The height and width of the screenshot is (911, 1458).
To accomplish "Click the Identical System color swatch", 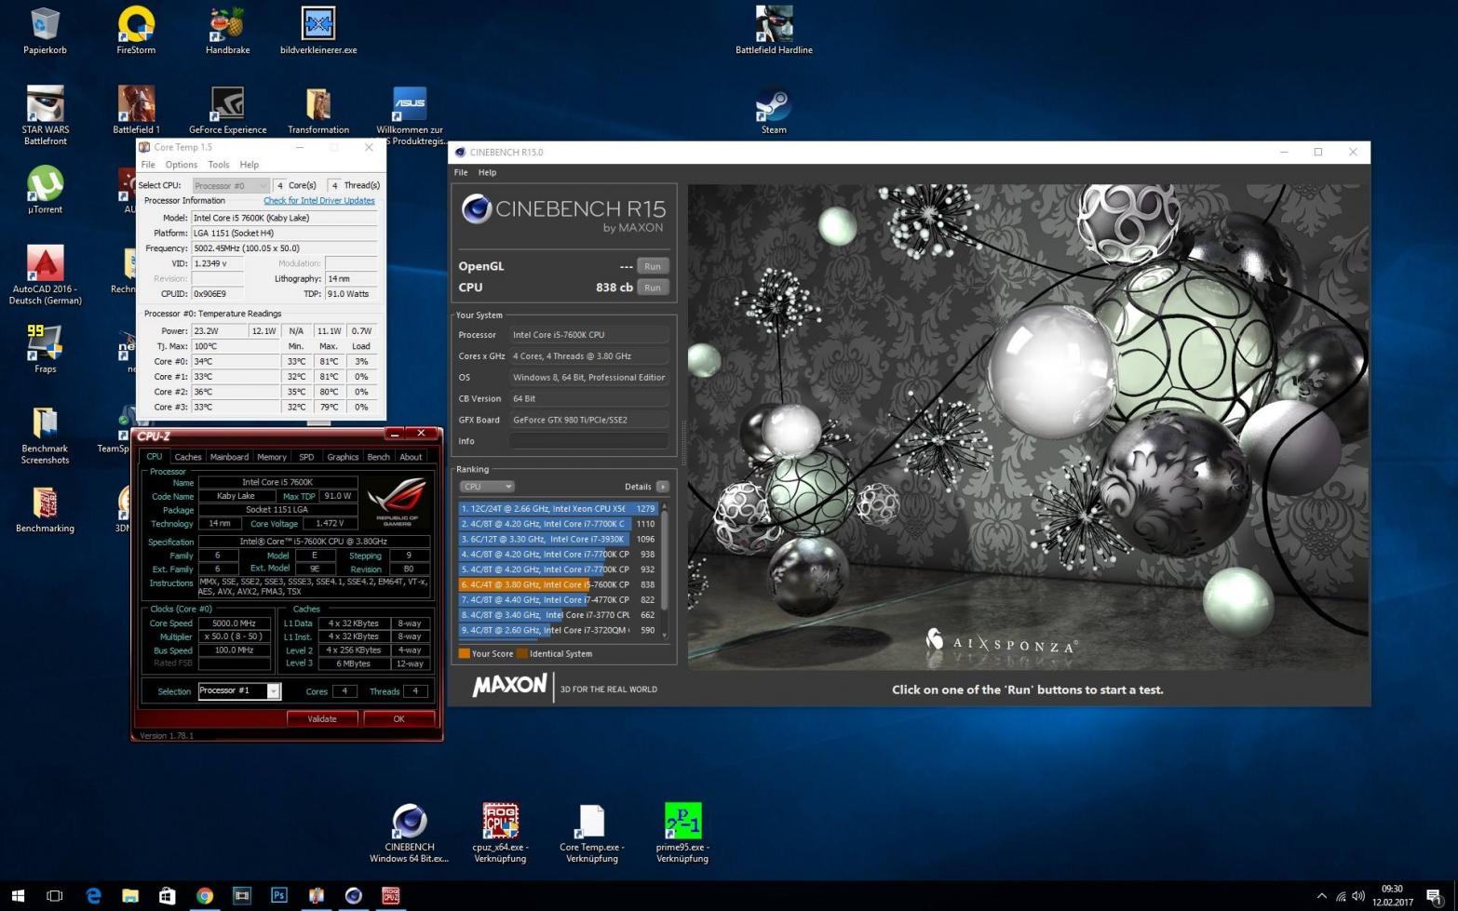I will (x=522, y=653).
